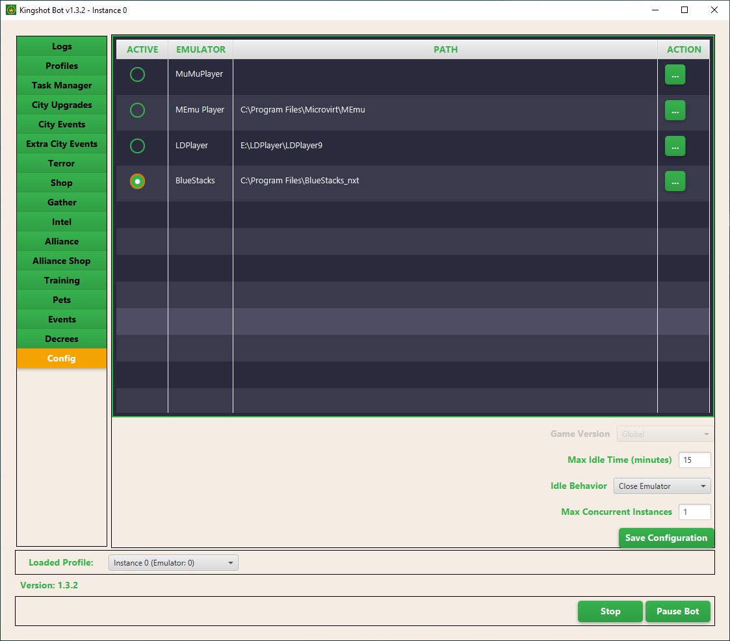The width and height of the screenshot is (730, 641).
Task: Click the browse button for MEmu Player
Action: point(675,111)
